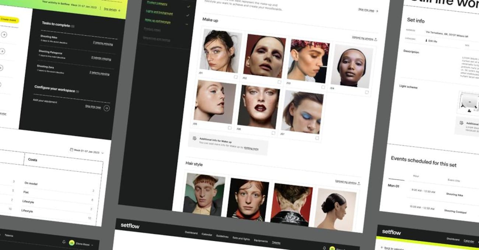Click the calendar icon beside Week 01-07 Jan 2023
The image size is (479, 250).
pos(71,150)
